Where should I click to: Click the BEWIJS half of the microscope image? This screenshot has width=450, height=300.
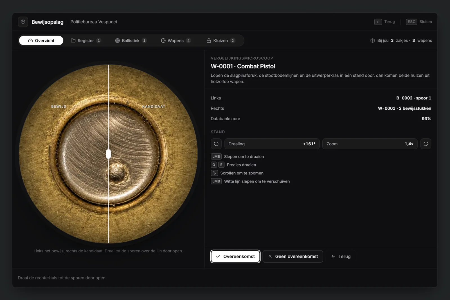coord(64,154)
